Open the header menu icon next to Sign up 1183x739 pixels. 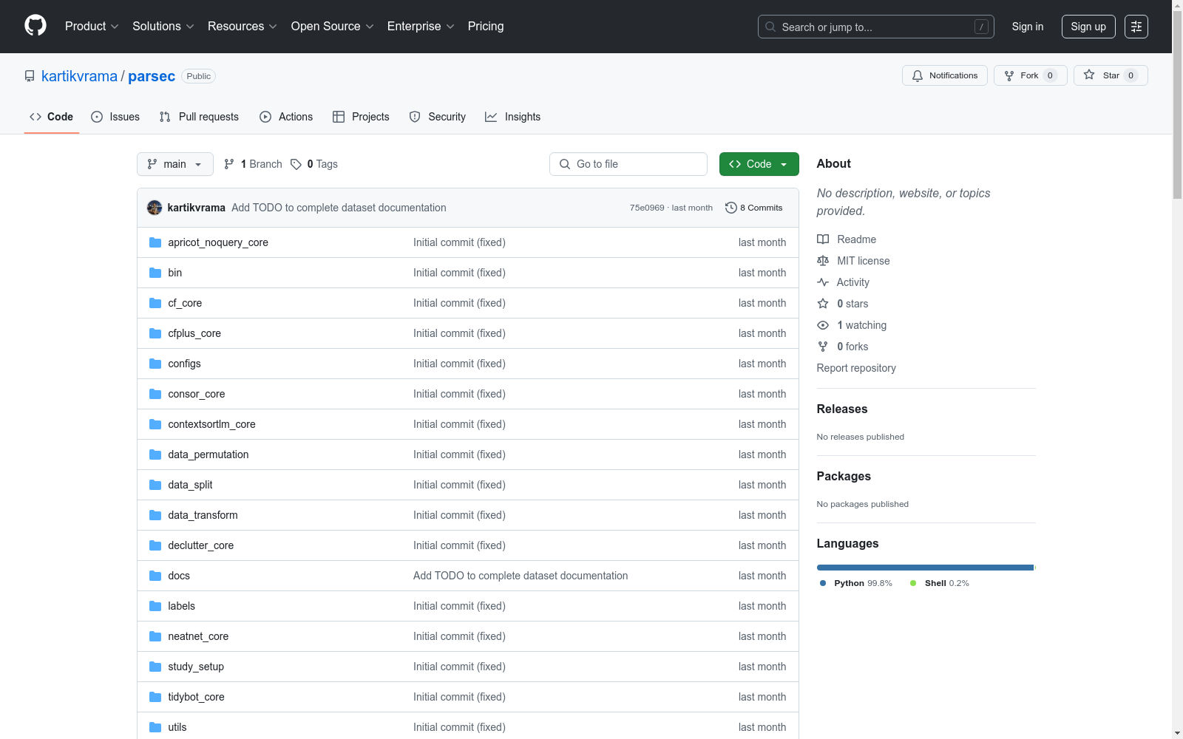click(x=1136, y=27)
